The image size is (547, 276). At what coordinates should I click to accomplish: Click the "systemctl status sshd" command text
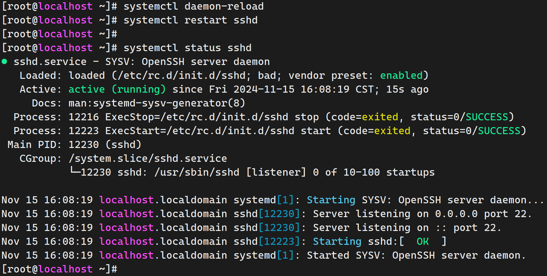pyautogui.click(x=187, y=48)
